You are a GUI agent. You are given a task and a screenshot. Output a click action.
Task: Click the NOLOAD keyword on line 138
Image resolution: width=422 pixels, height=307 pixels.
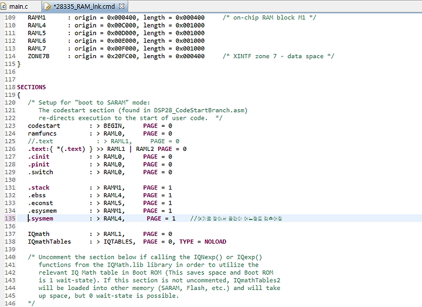click(215, 242)
